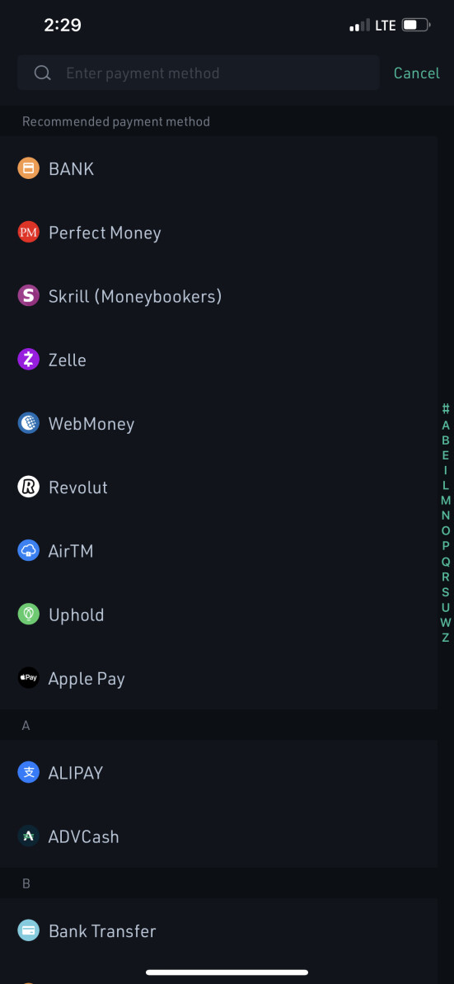Select Skrill (Moneybookers) from list
454x984 pixels.
tap(219, 295)
